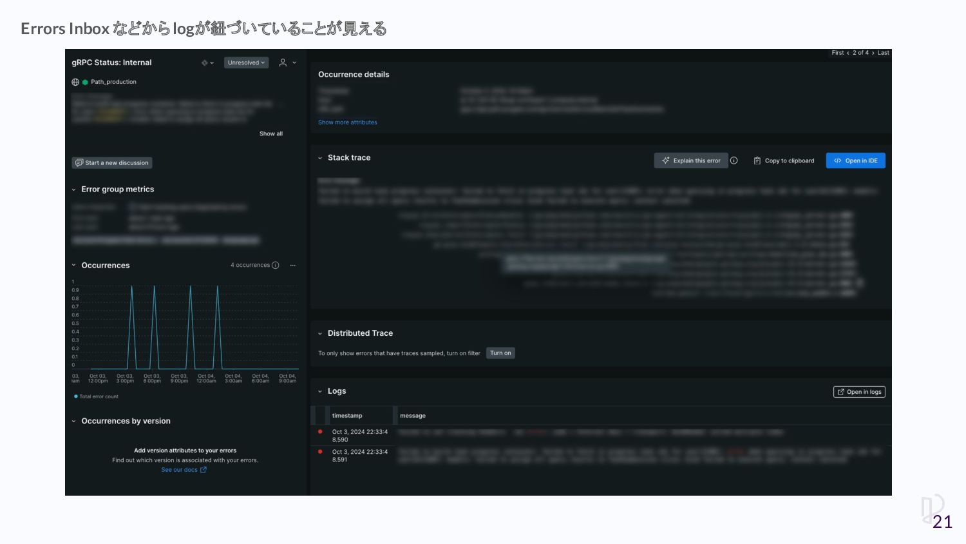Toggle the Total error count legend item
The height and width of the screenshot is (544, 966).
pos(97,396)
